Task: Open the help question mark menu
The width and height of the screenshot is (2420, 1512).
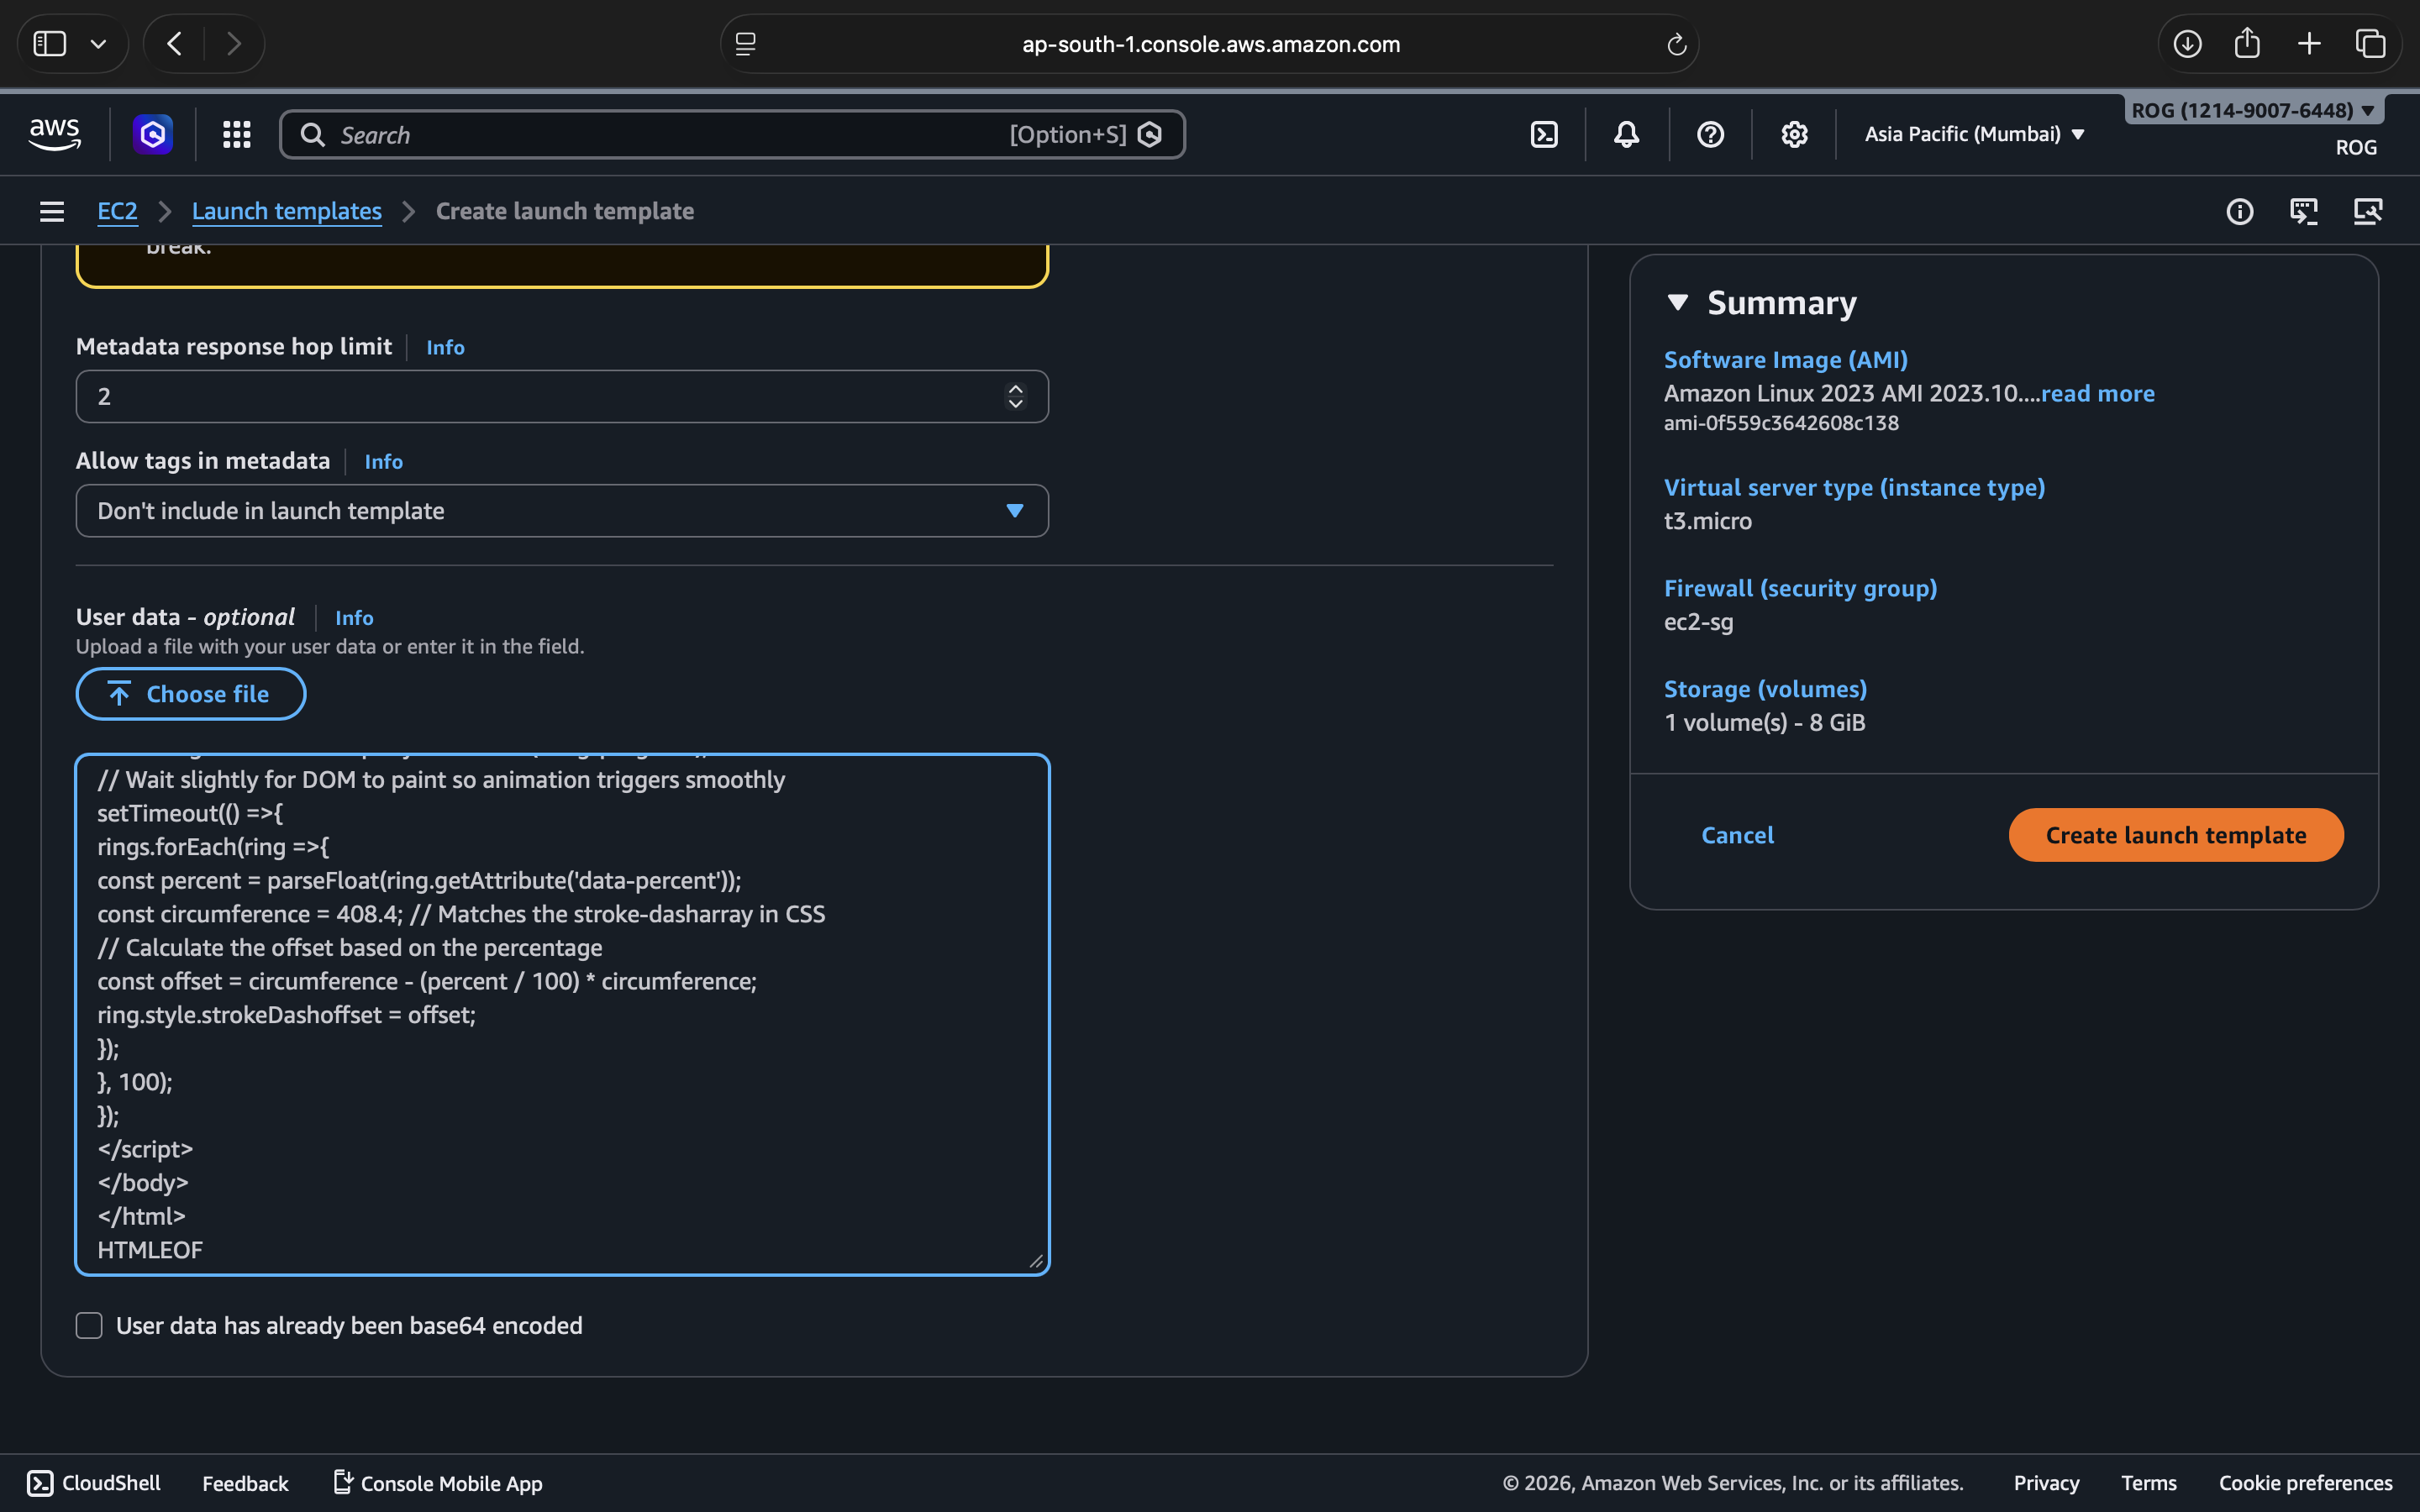Action: [1710, 134]
